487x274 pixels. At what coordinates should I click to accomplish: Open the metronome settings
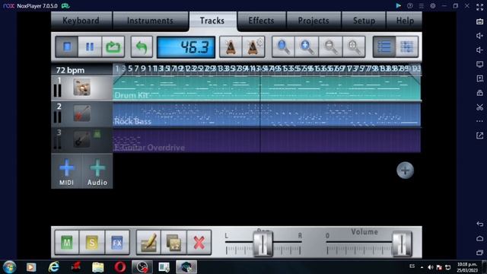tap(253, 47)
